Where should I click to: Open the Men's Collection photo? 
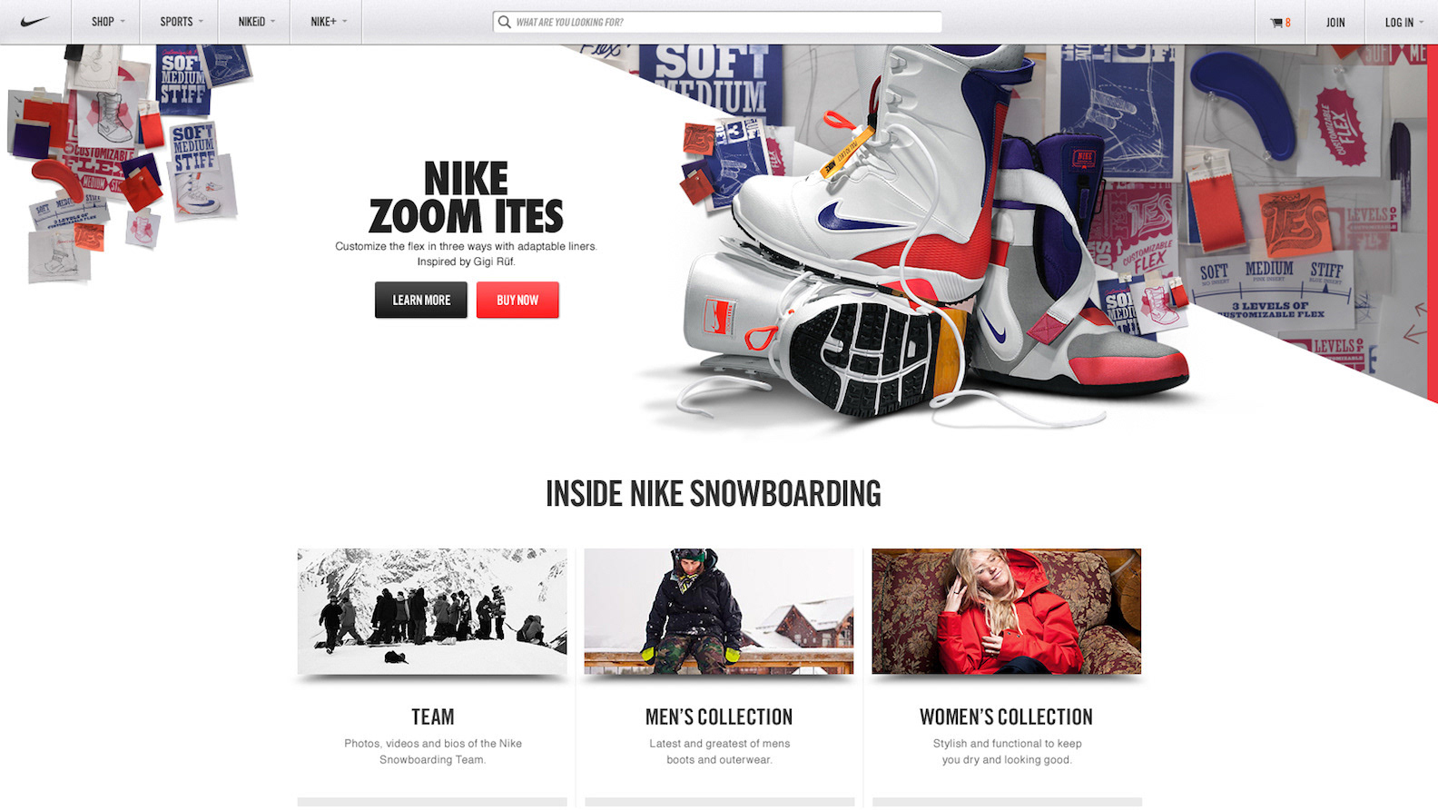pyautogui.click(x=719, y=611)
